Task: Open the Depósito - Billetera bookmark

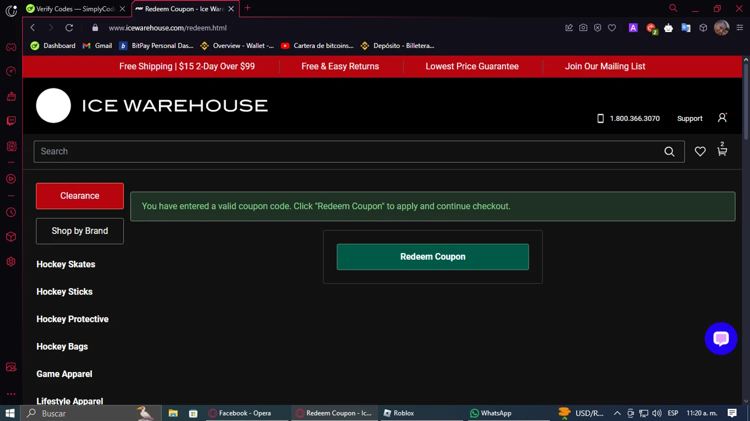Action: [x=397, y=45]
